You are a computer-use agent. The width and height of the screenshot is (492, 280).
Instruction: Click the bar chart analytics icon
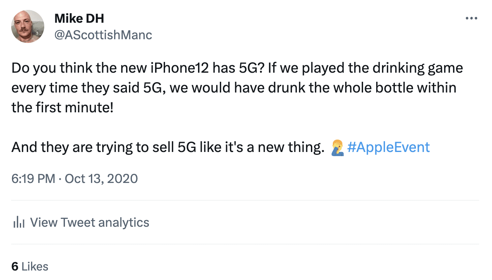[19, 223]
